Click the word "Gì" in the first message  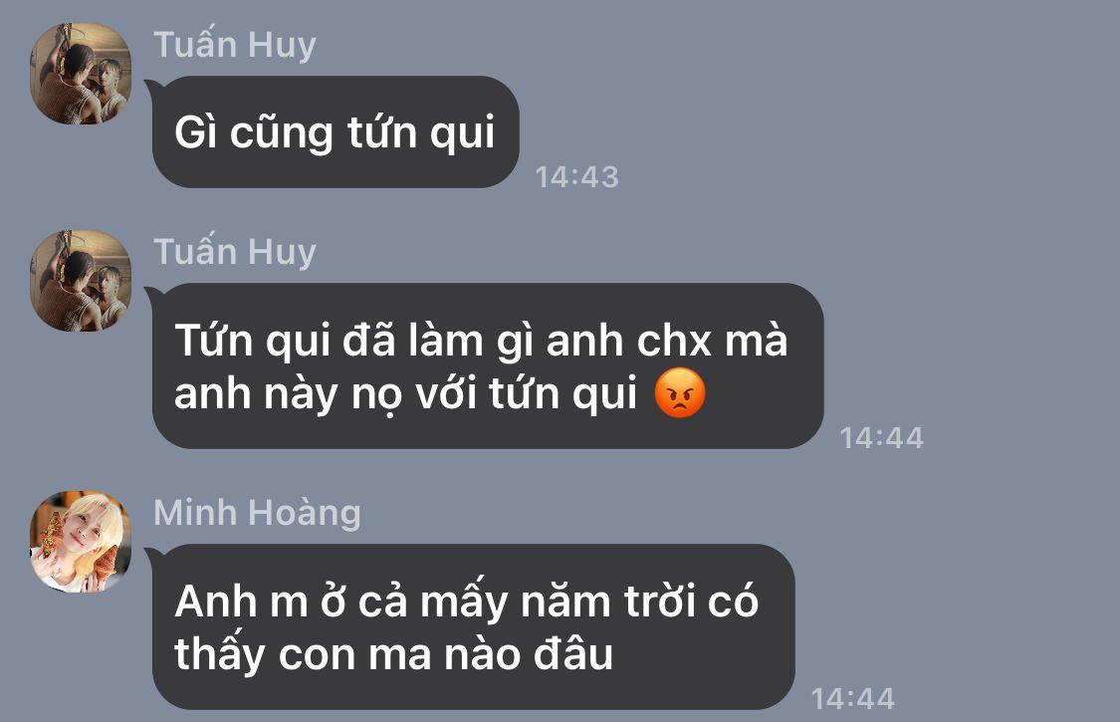195,132
